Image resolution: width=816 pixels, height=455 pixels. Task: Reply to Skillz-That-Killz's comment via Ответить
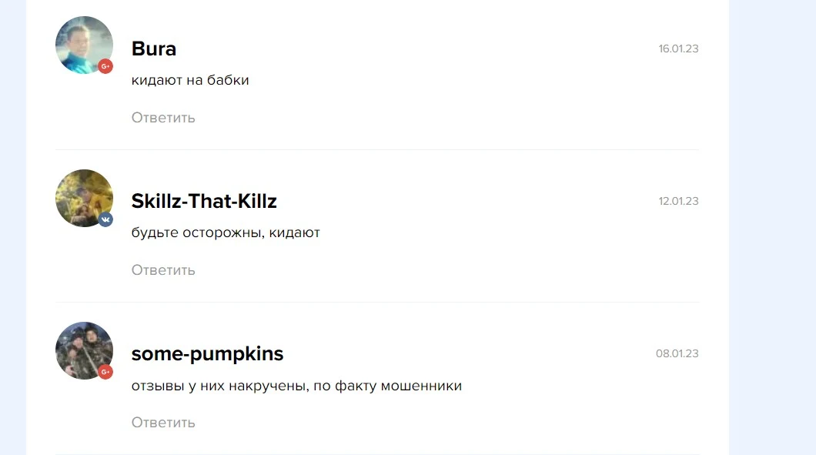(x=163, y=270)
